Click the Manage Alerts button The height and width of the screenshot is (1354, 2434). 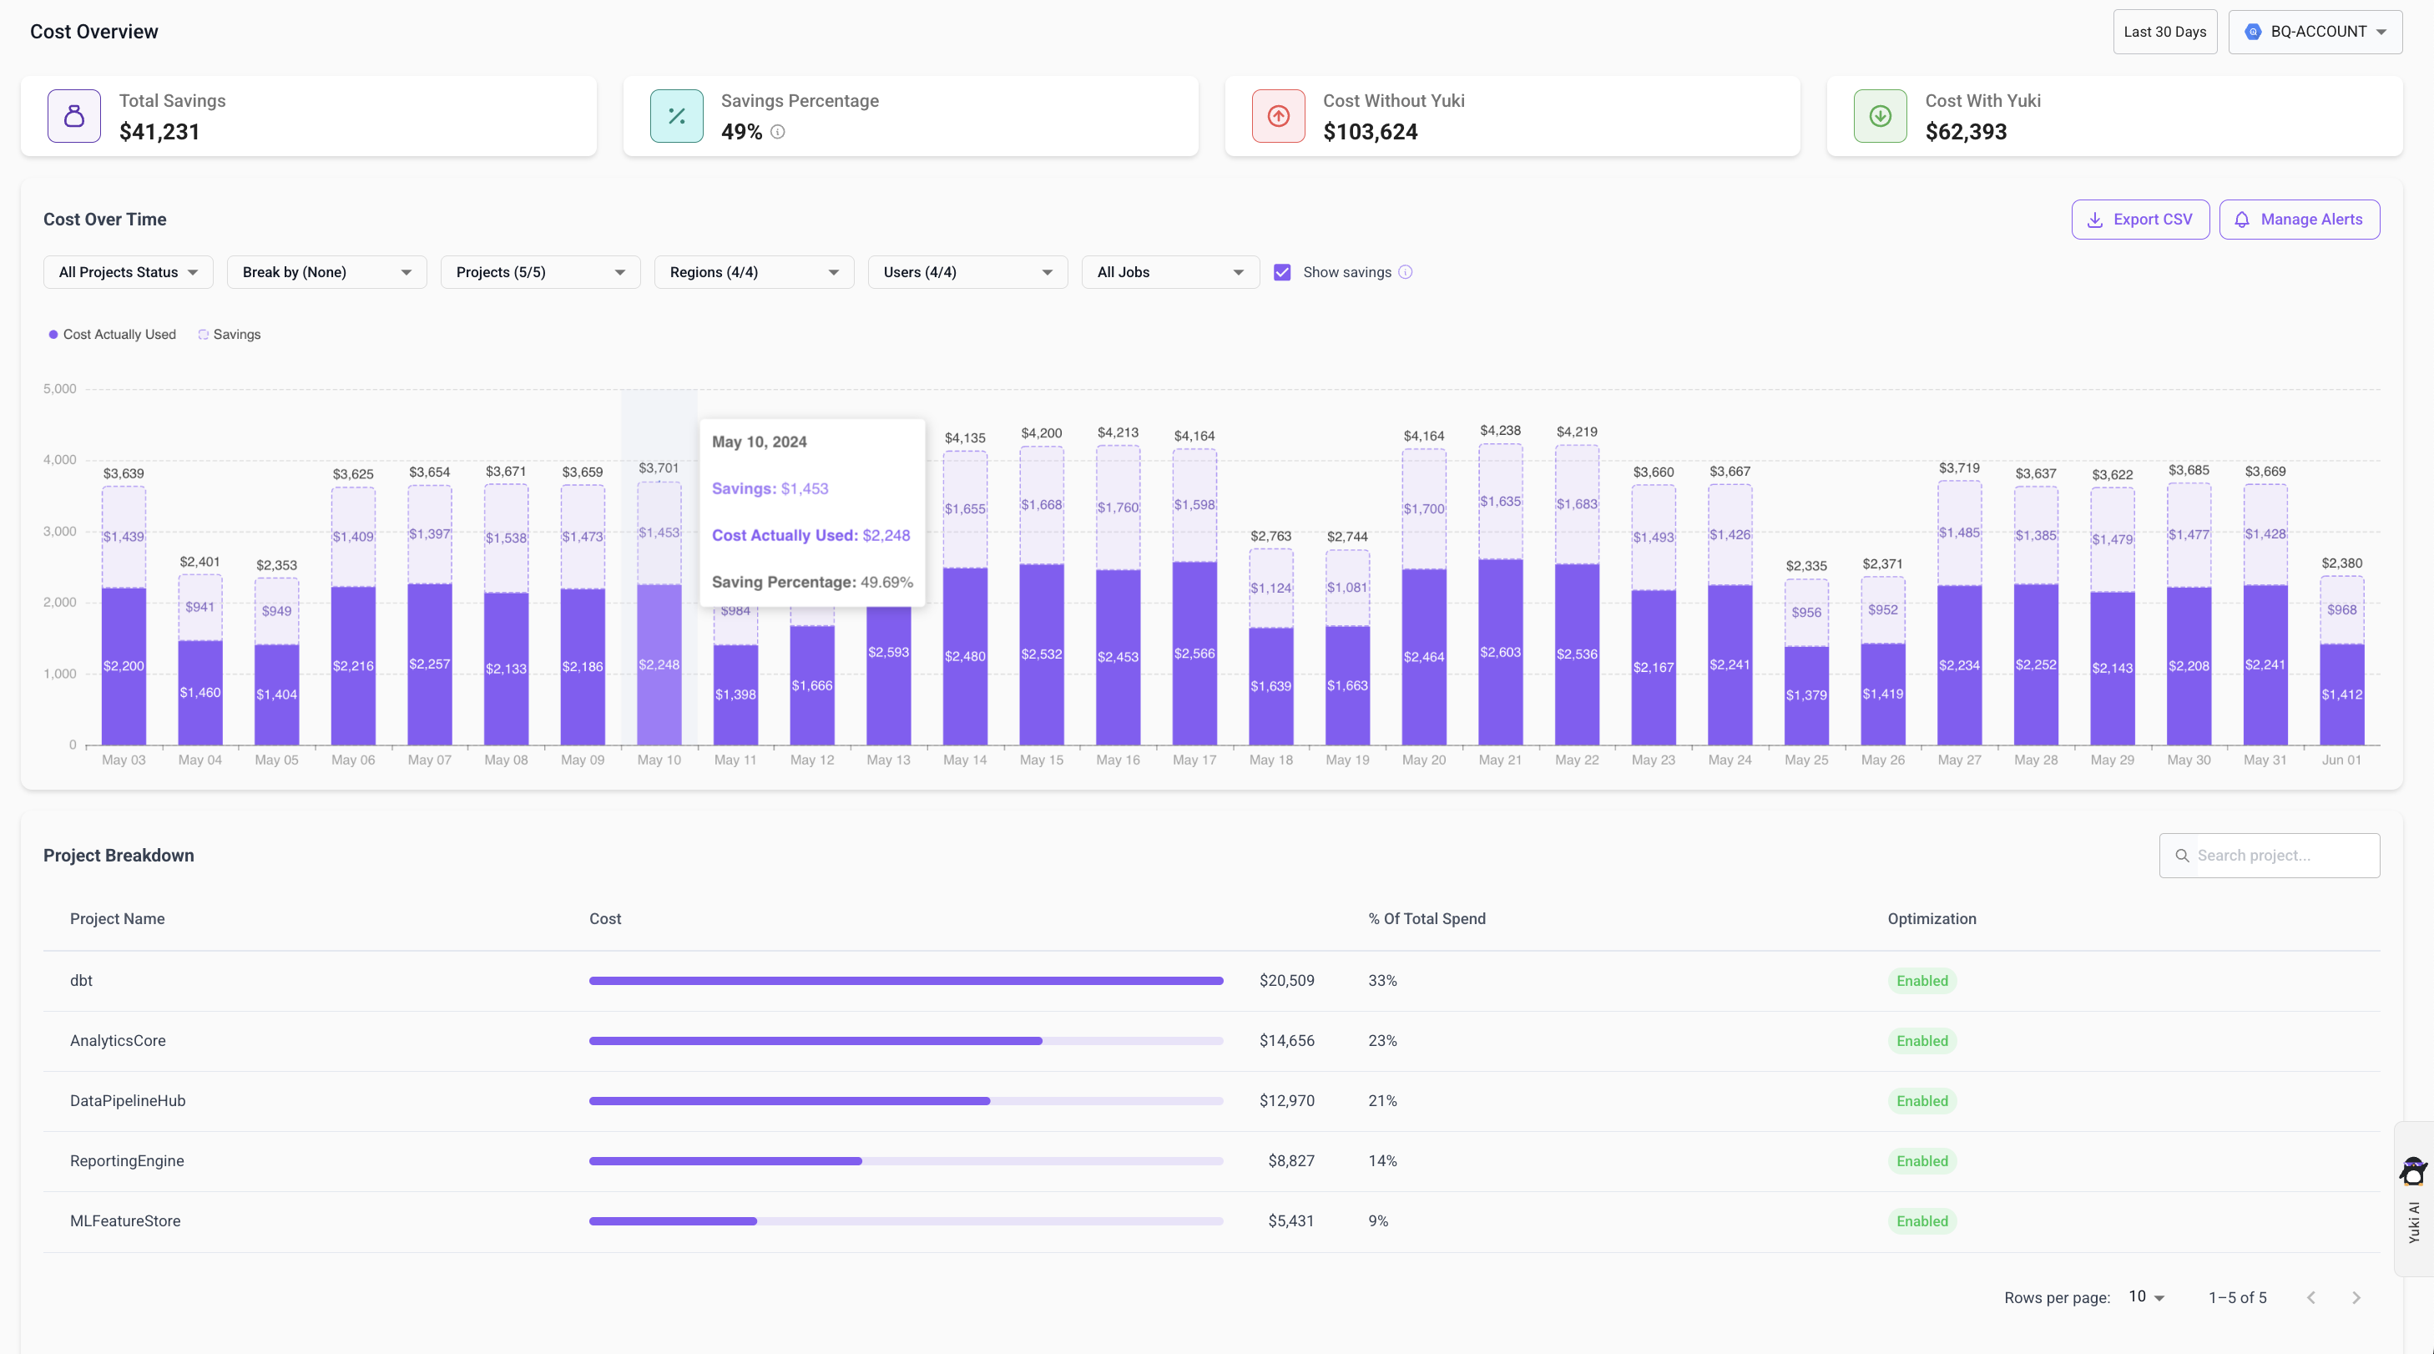tap(2299, 220)
